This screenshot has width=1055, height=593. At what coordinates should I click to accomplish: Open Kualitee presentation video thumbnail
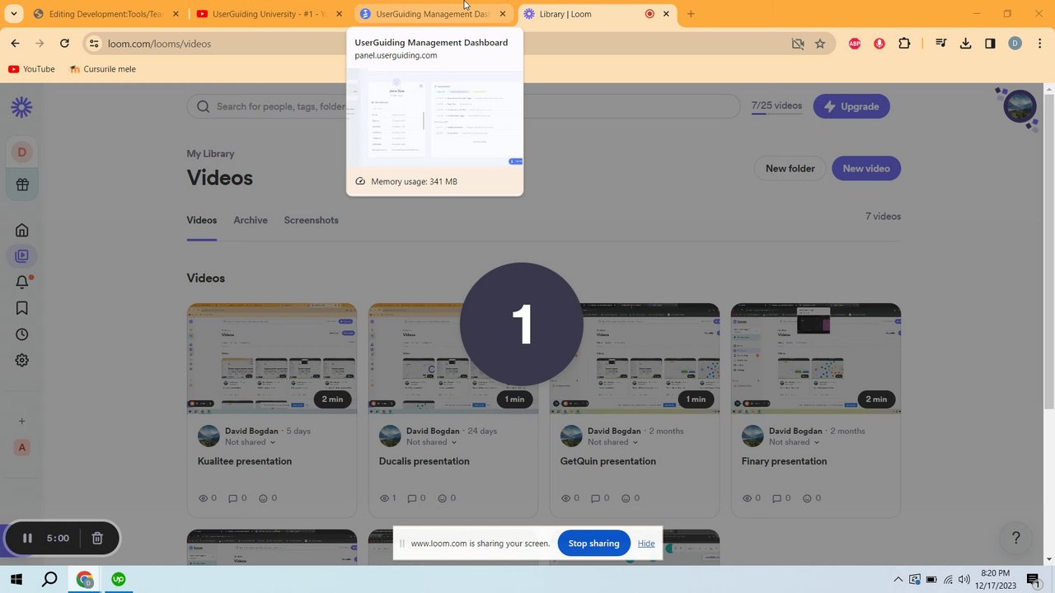click(272, 358)
